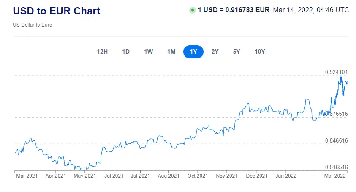
Task: Click the Mar 2022 axis marker
Action: tap(334, 176)
